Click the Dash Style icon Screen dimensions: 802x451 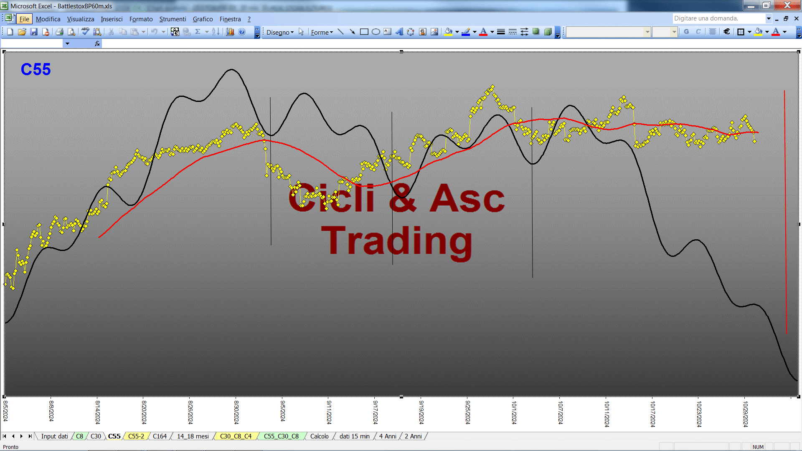pyautogui.click(x=513, y=32)
